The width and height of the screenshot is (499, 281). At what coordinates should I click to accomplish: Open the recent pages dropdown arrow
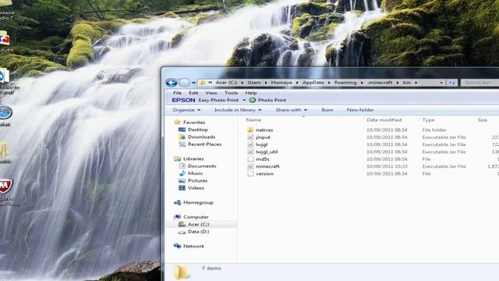[193, 84]
